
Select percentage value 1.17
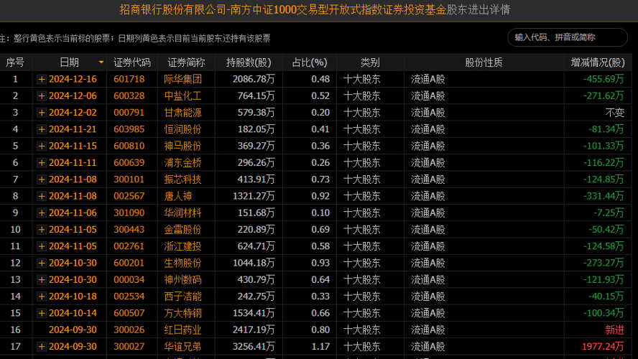coord(320,346)
